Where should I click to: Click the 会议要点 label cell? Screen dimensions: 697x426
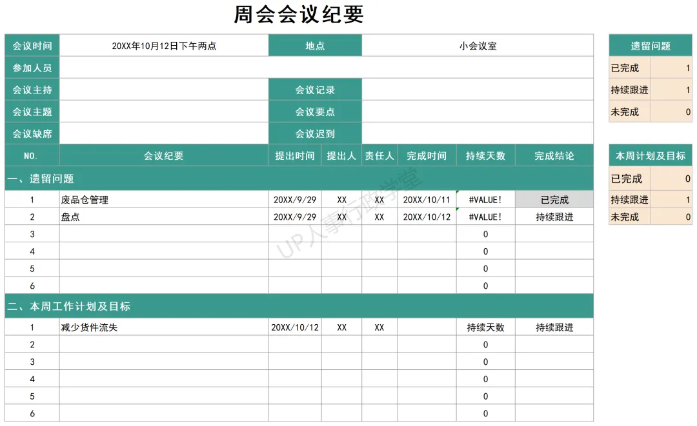click(x=315, y=111)
